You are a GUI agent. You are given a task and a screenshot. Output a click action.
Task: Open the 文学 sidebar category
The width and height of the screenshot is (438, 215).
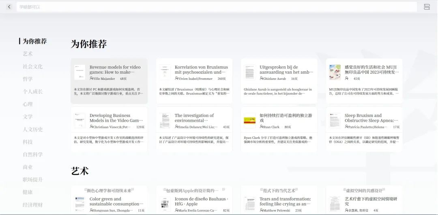[28, 117]
